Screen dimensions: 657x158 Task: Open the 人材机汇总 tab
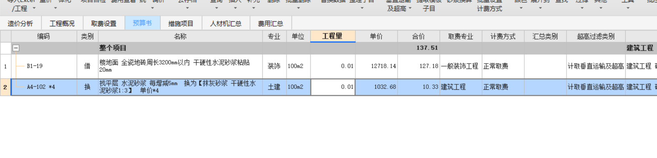click(226, 24)
